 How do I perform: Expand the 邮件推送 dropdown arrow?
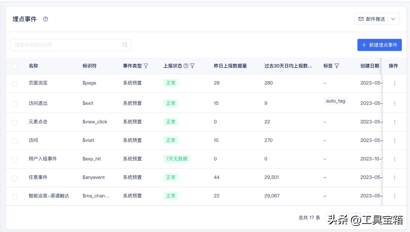pos(393,19)
